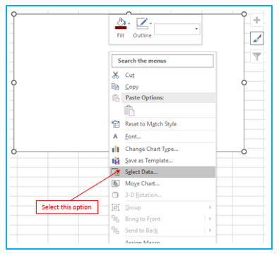This screenshot has width=279, height=256.
Task: Click the Send to Back label
Action: click(x=141, y=231)
